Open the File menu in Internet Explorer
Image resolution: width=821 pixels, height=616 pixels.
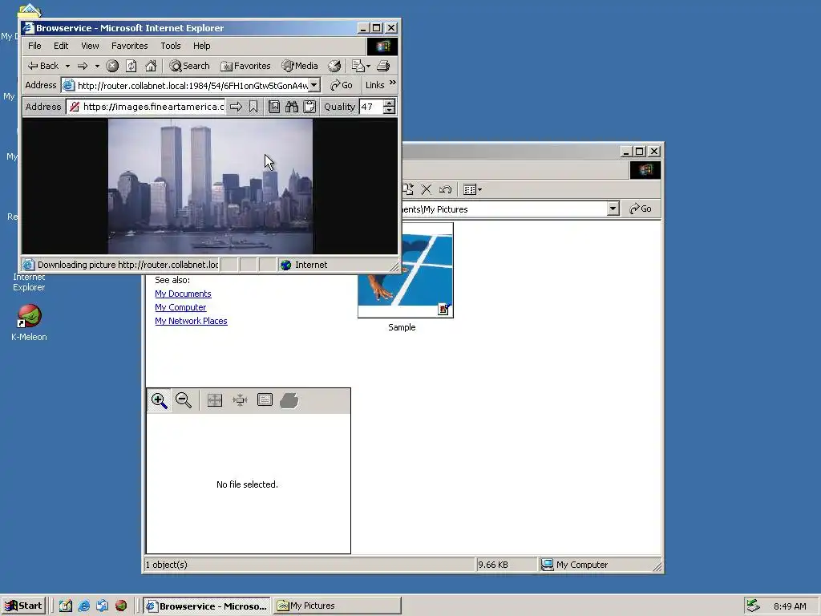(34, 46)
